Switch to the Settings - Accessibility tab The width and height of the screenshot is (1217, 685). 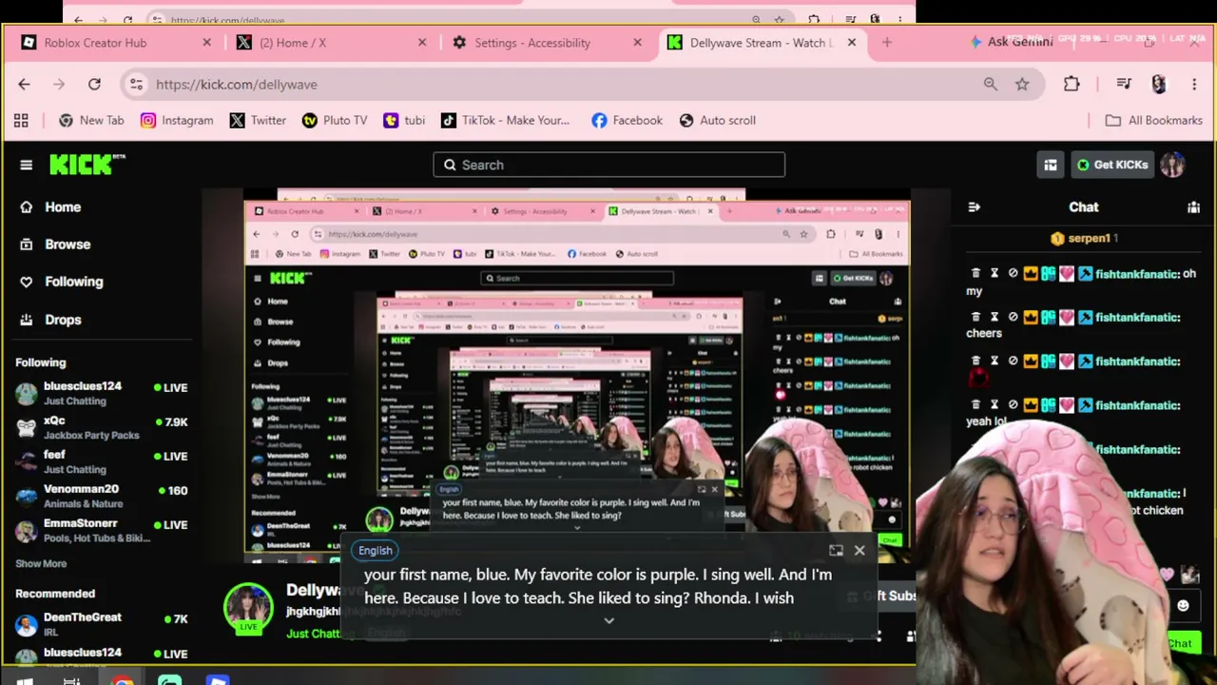tap(544, 43)
